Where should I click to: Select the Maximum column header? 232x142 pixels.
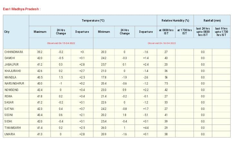click(x=40, y=32)
